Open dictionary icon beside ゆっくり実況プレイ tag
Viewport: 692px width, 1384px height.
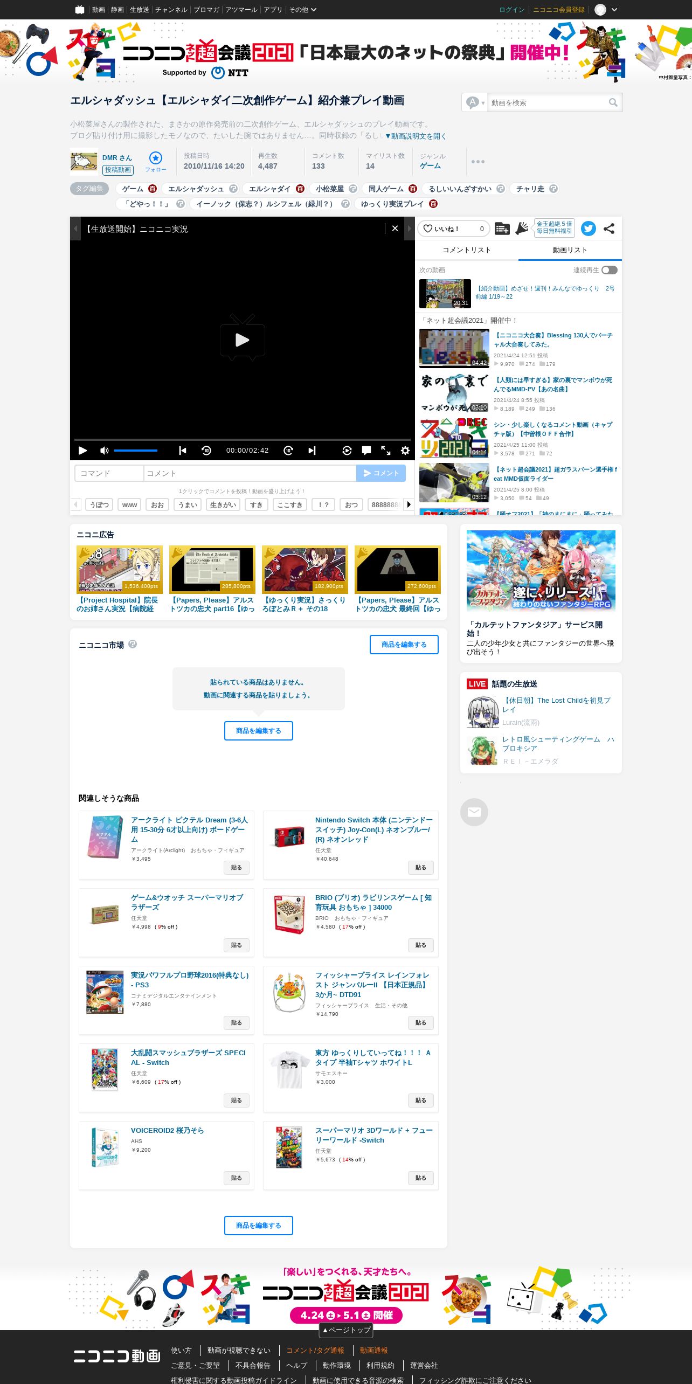[433, 204]
